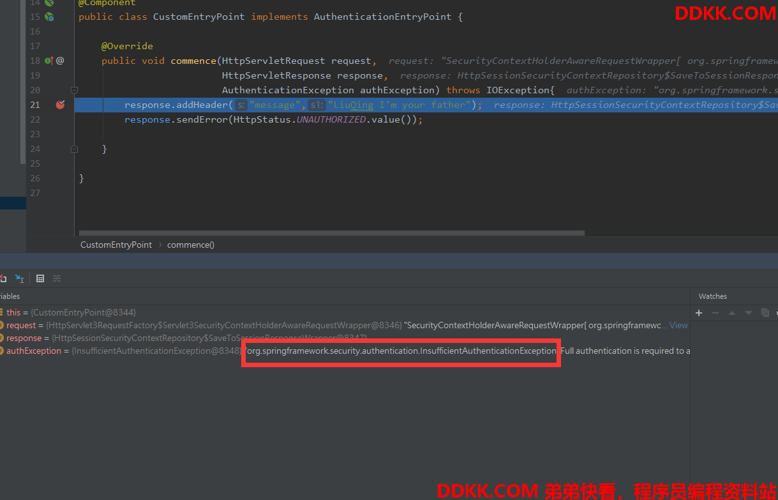Select the commence() breadcrumb
778x500 pixels.
tap(191, 245)
